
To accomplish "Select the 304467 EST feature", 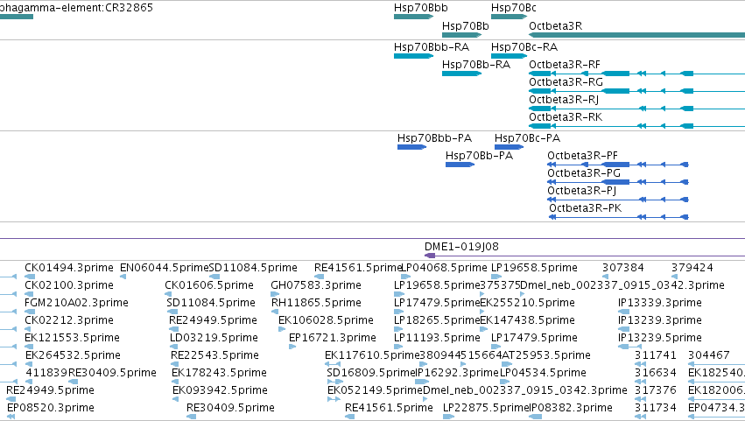I will coord(716,364).
